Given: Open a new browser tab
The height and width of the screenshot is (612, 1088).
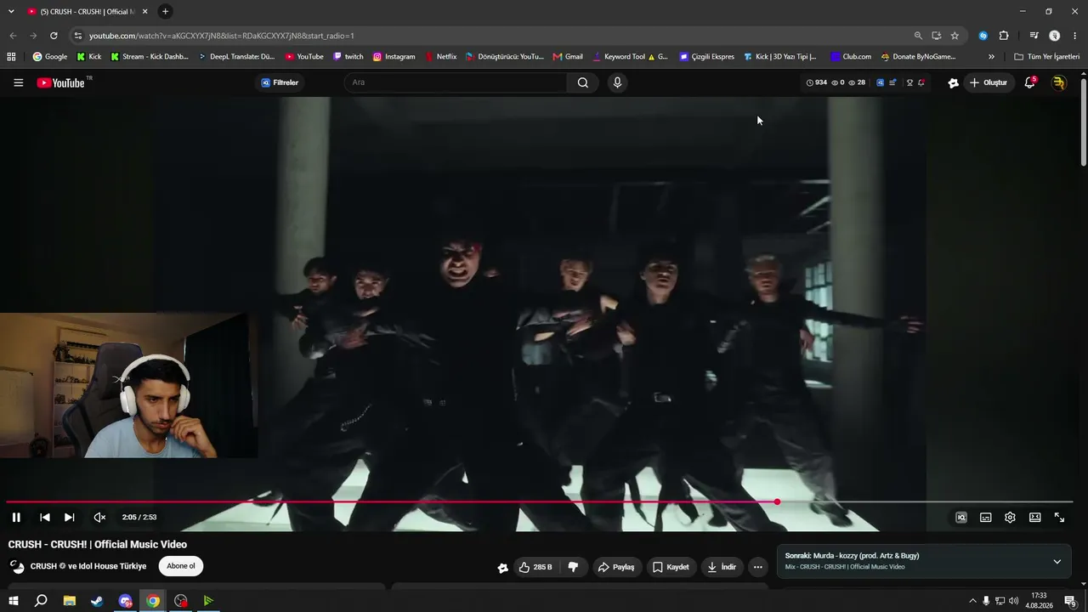Looking at the screenshot, I should (x=165, y=12).
